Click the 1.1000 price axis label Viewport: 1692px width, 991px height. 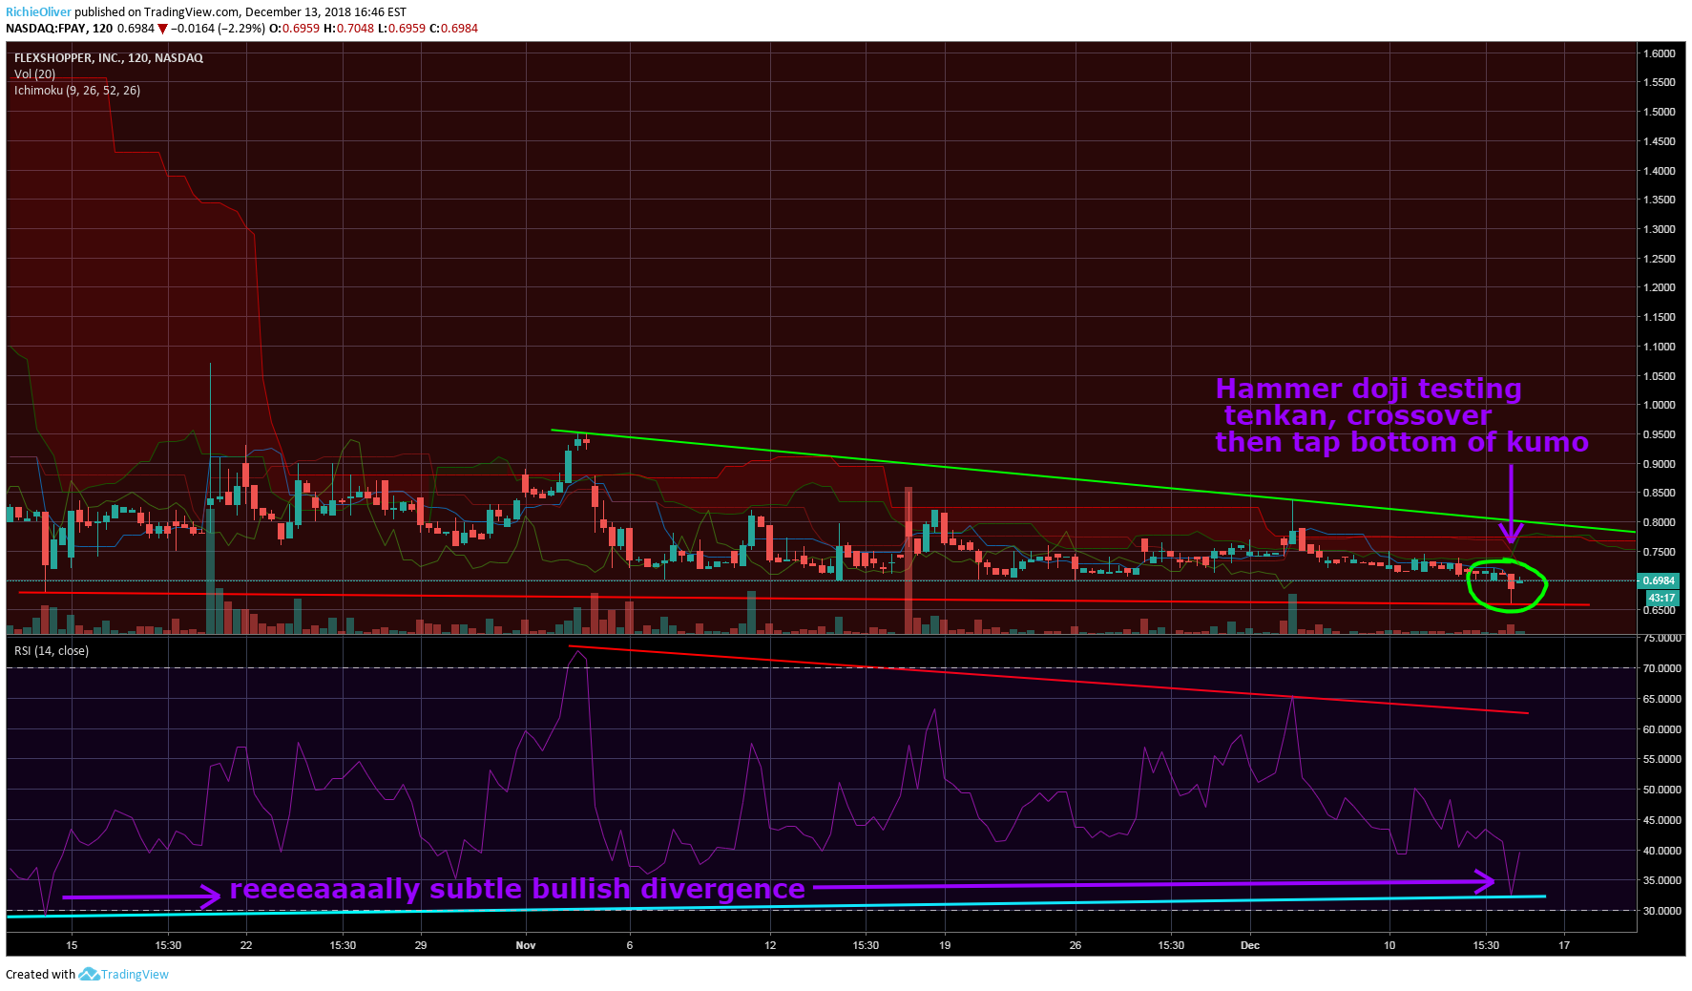point(1659,347)
